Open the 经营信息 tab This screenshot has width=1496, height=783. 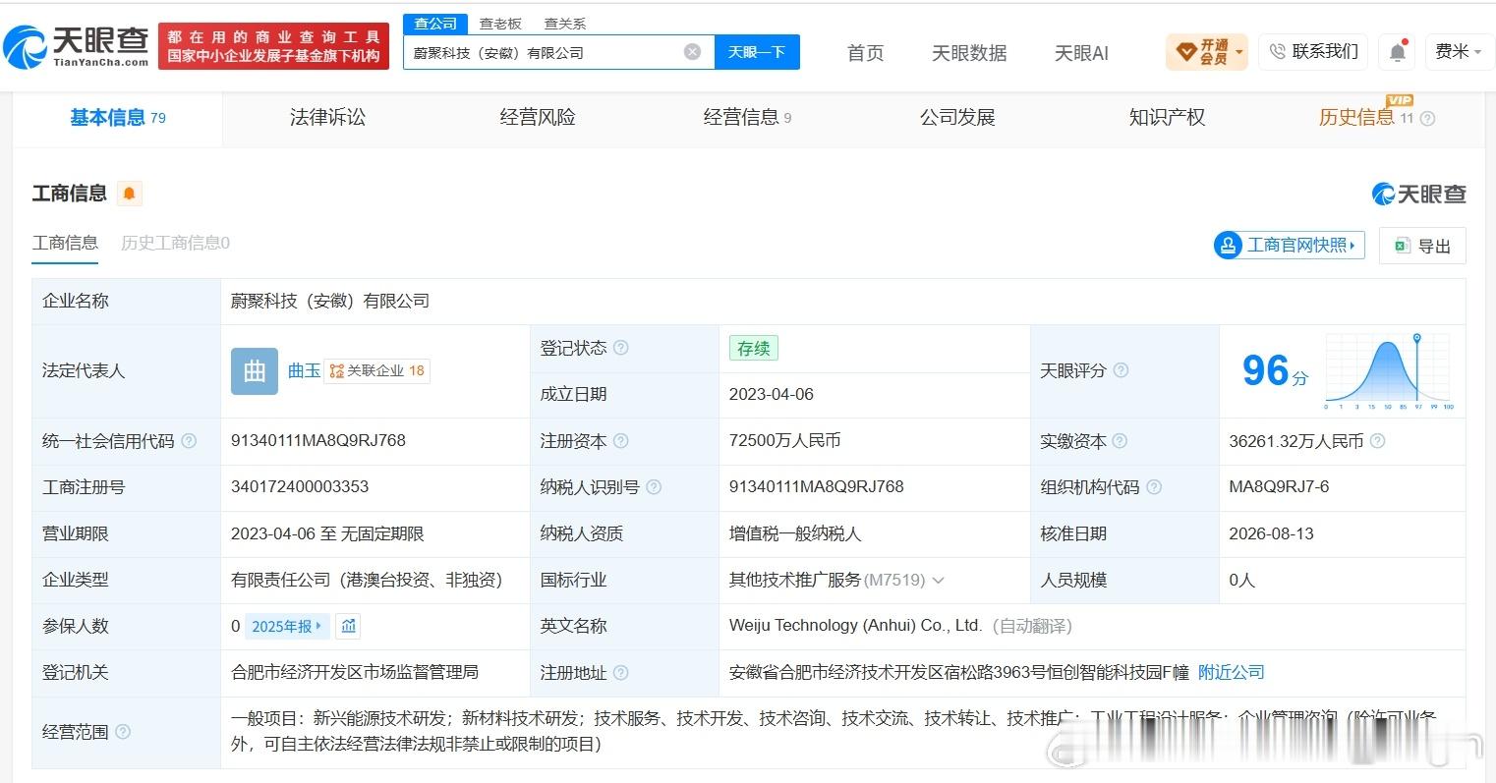[747, 118]
